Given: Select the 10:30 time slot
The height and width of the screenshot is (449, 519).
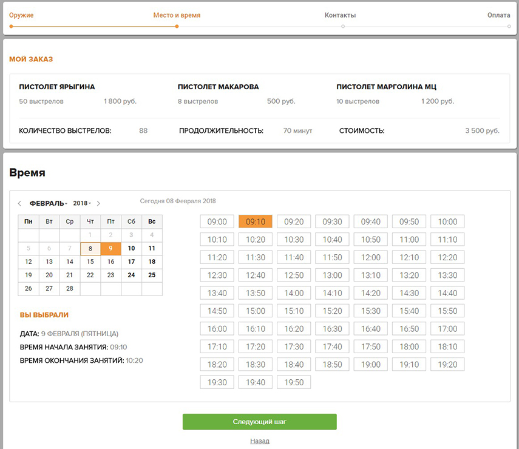Looking at the screenshot, I should pyautogui.click(x=294, y=240).
